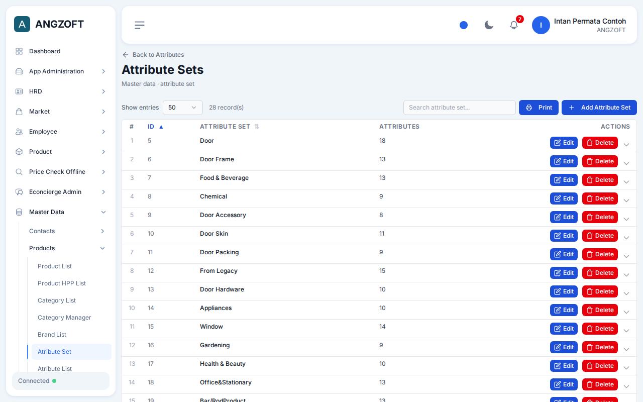
Task: Click the Econcierge Admin chat icon
Action: [x=19, y=192]
